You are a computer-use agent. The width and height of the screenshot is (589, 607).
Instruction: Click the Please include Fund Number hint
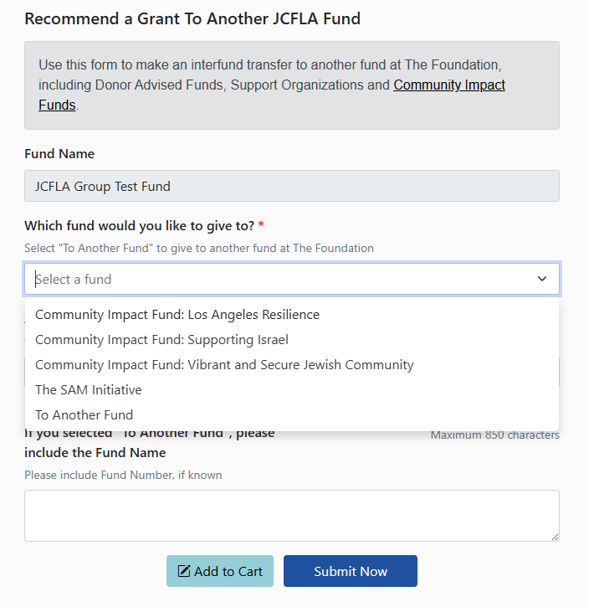123,475
